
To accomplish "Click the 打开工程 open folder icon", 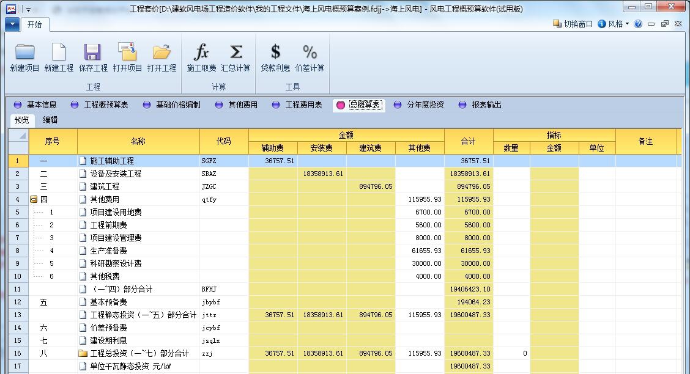I will coord(161,53).
